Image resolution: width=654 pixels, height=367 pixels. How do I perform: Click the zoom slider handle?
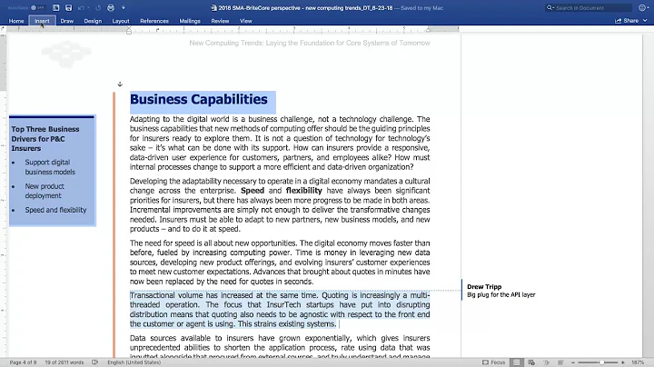click(602, 362)
